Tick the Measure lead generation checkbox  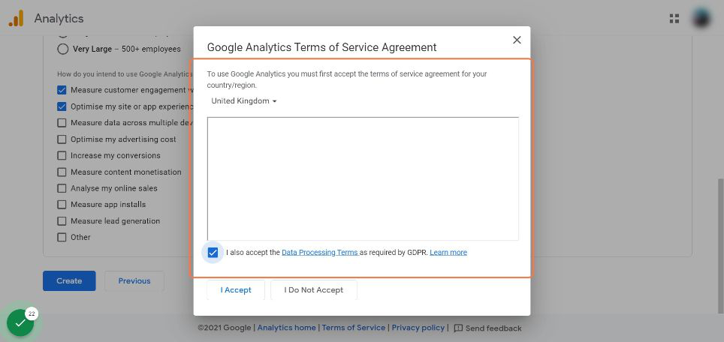coord(62,221)
